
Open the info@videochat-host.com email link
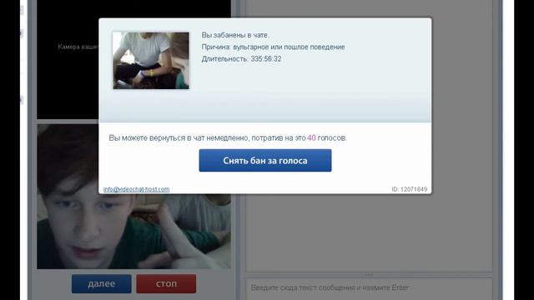tap(136, 189)
